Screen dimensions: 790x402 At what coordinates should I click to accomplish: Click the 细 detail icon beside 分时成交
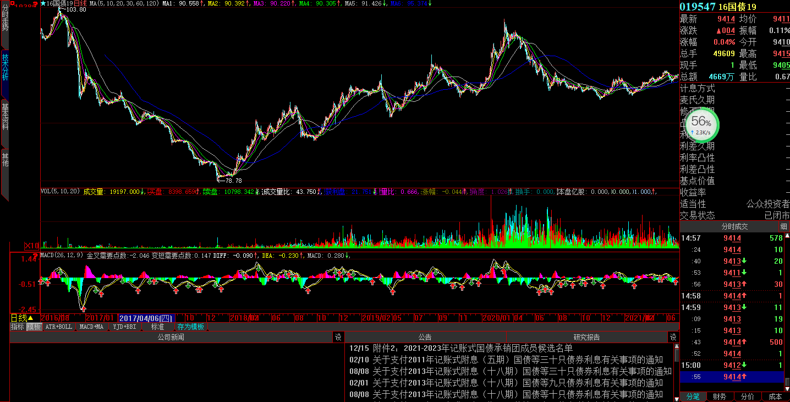pyautogui.click(x=783, y=226)
